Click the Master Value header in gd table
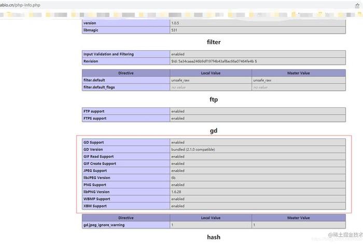Image resolution: width=363 pixels, height=244 pixels. coord(298,218)
